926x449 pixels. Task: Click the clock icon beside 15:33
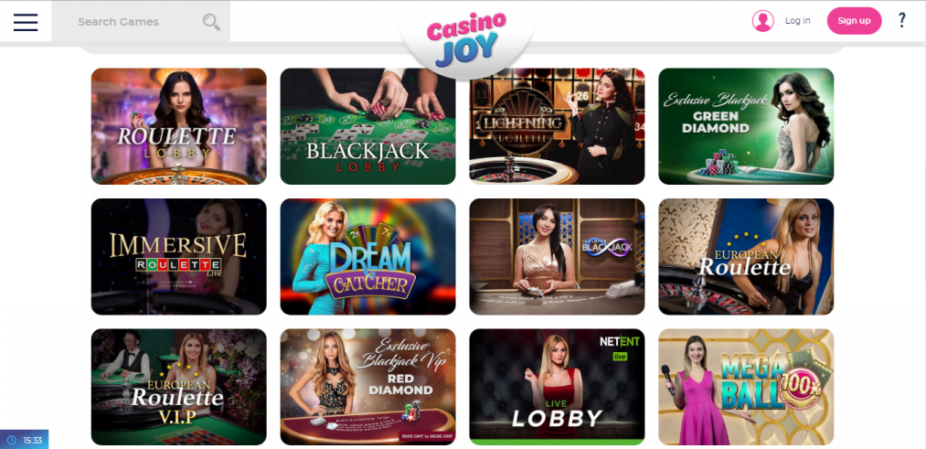point(13,440)
